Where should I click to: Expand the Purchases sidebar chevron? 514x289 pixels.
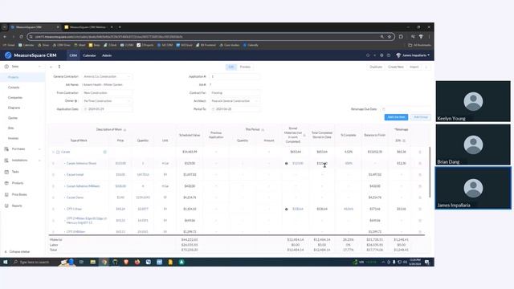click(x=39, y=149)
